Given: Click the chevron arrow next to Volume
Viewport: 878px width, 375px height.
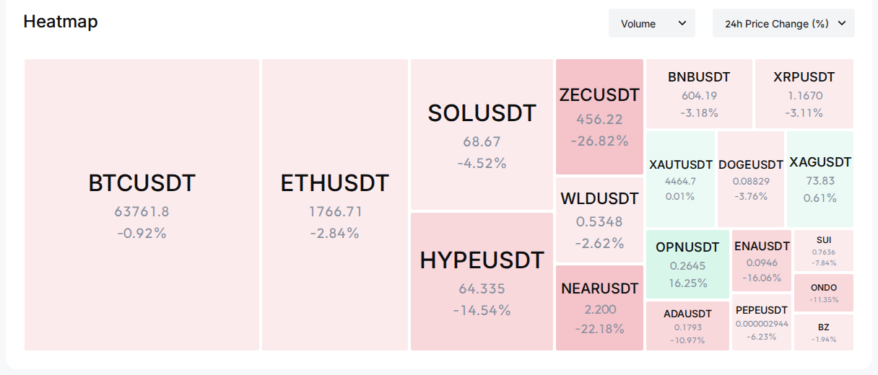Looking at the screenshot, I should pyautogui.click(x=682, y=23).
